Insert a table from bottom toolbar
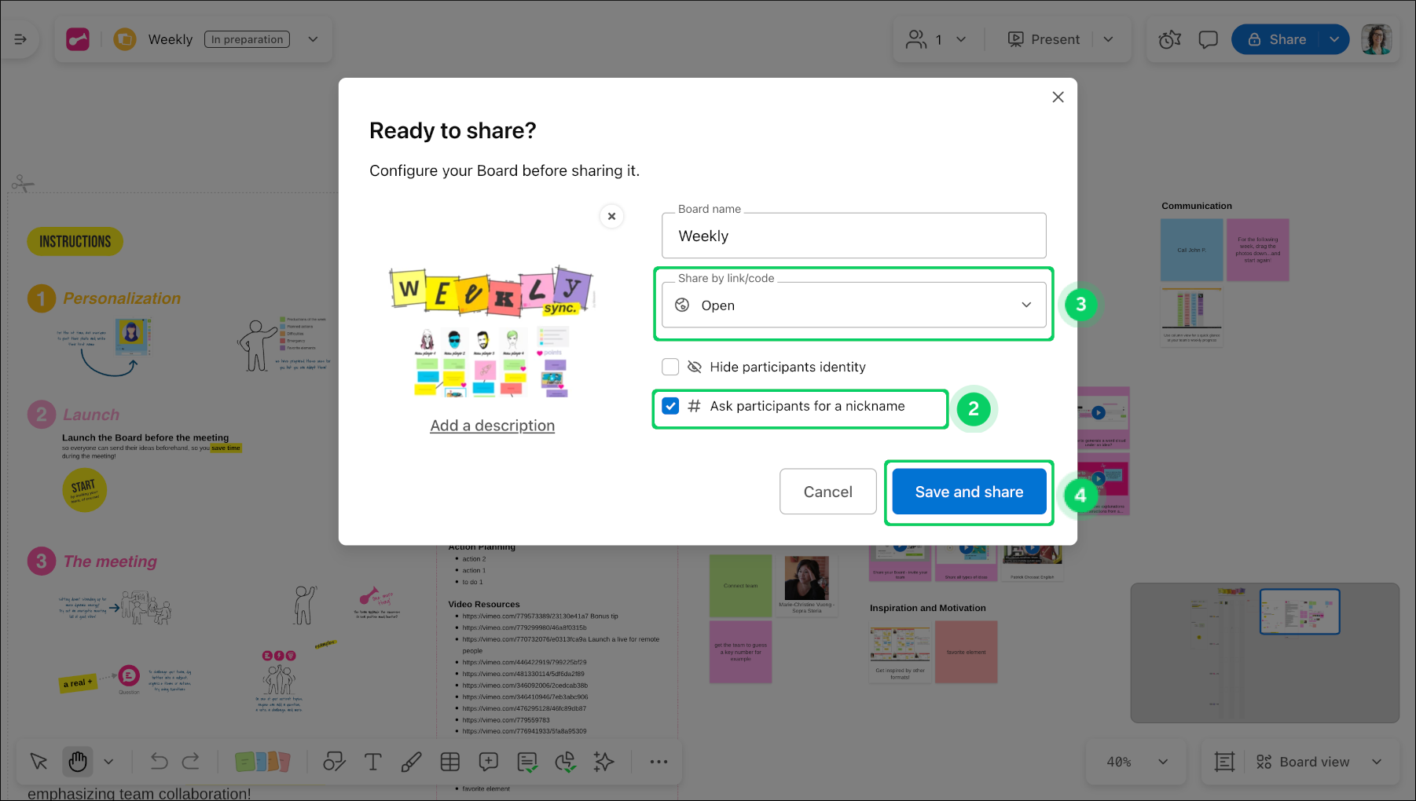This screenshot has height=801, width=1416. click(x=450, y=761)
